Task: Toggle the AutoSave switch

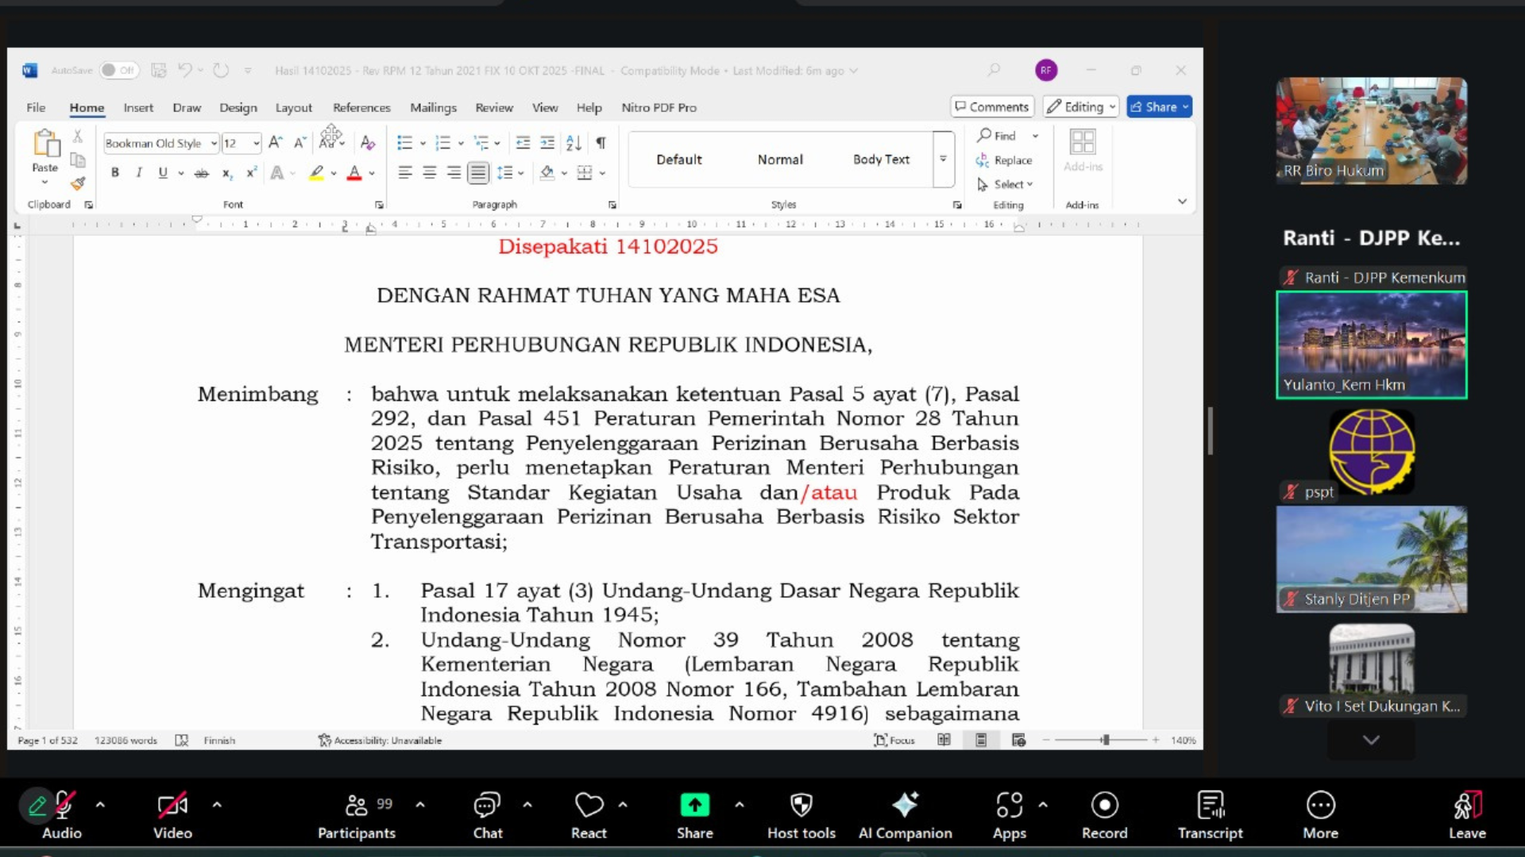Action: (x=118, y=71)
